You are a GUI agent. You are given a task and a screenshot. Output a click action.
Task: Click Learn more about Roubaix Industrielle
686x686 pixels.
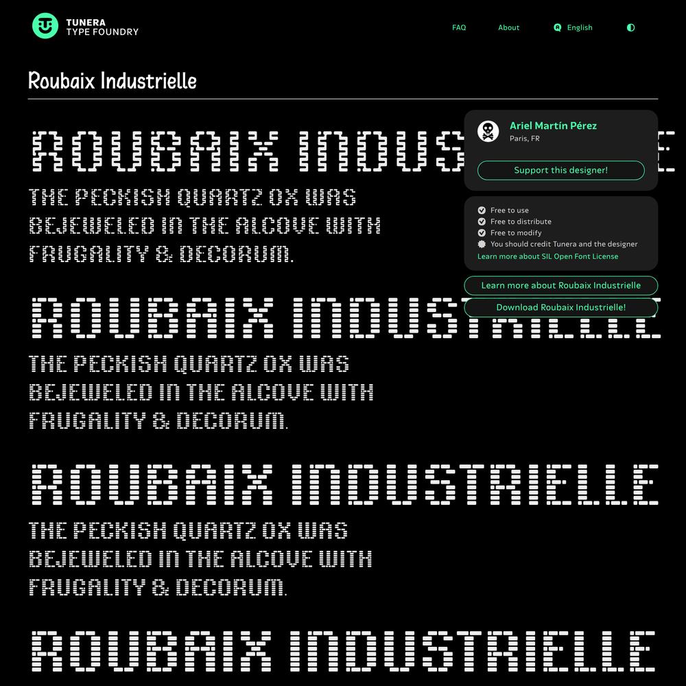[x=561, y=285]
